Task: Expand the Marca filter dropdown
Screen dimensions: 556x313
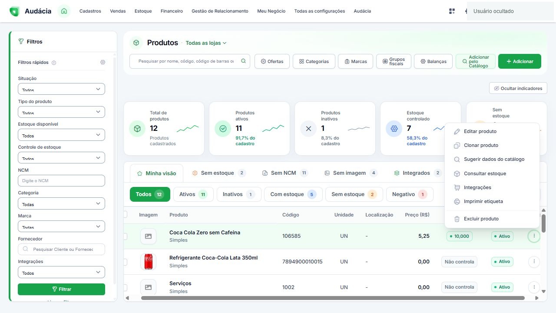Action: coord(61,226)
